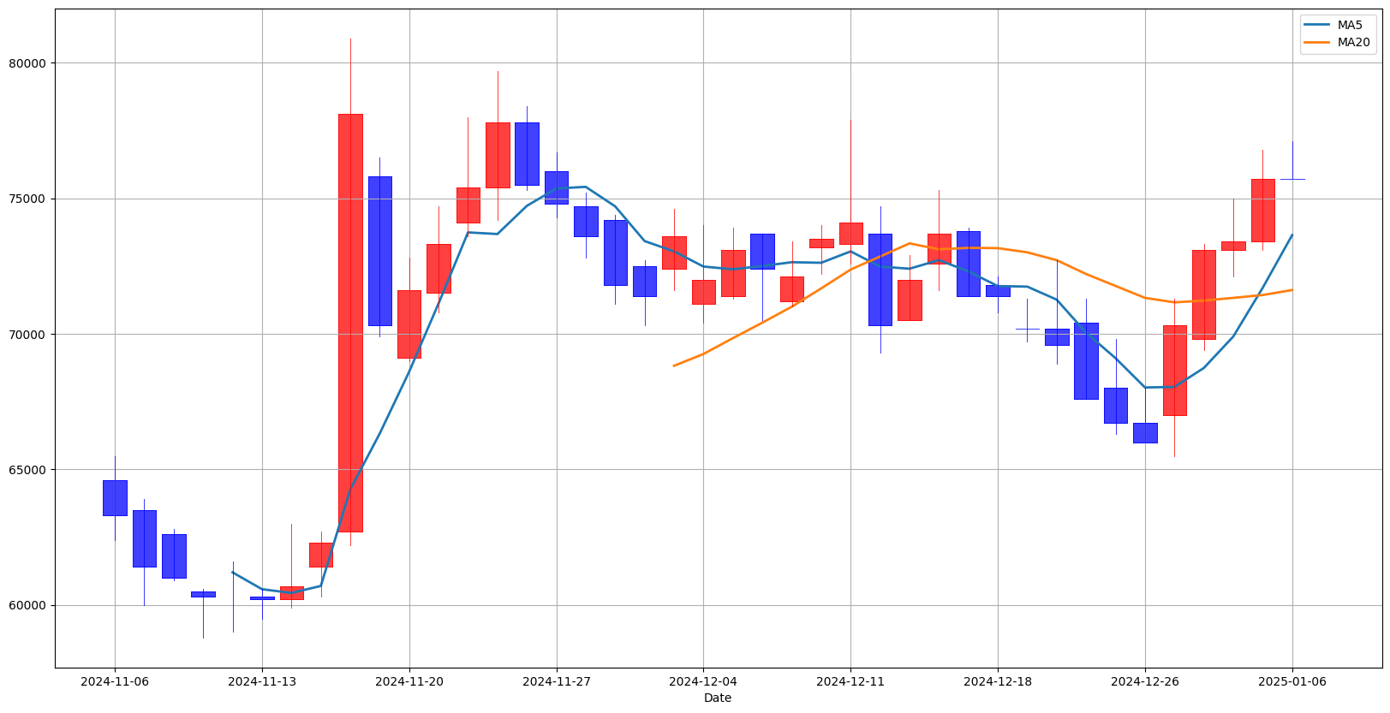Click the first blue candlestick at 2024-11-06
The width and height of the screenshot is (1390, 713).
pos(115,498)
